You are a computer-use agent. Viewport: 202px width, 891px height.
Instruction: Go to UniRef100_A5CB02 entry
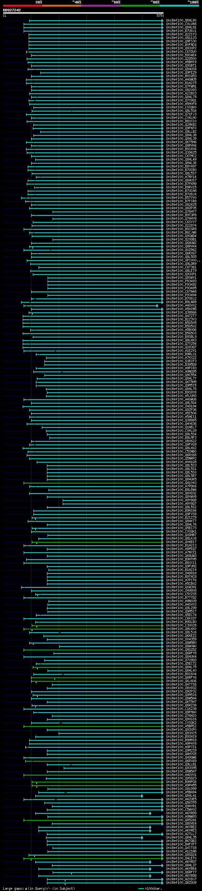tap(181, 583)
